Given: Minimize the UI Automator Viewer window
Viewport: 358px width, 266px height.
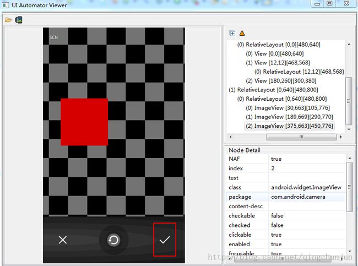Looking at the screenshot, I should [x=318, y=3].
